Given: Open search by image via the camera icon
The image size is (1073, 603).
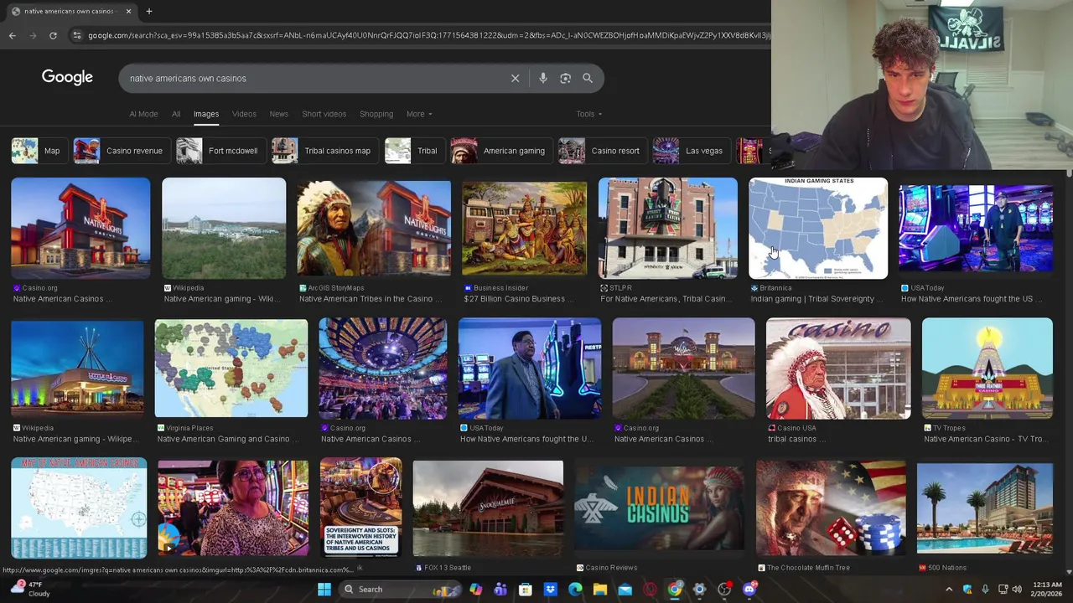Looking at the screenshot, I should (565, 78).
